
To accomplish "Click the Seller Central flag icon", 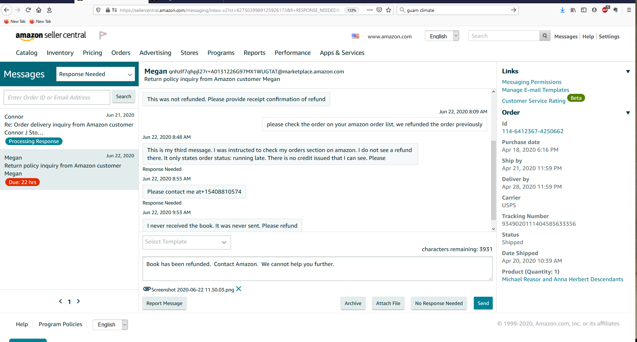I will [x=103, y=35].
